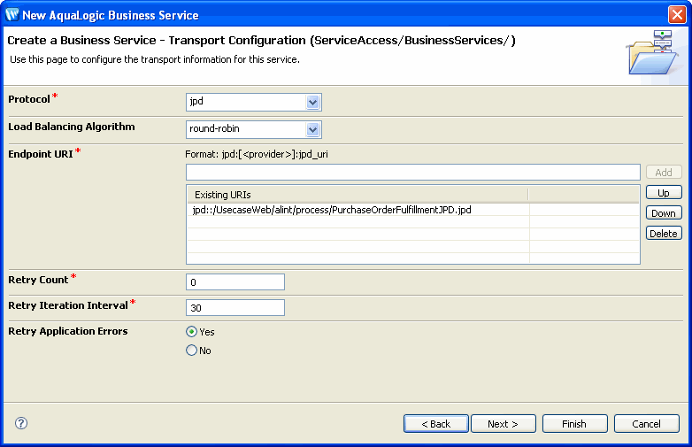Go to the previous page with Back
692x447 pixels.
point(436,424)
